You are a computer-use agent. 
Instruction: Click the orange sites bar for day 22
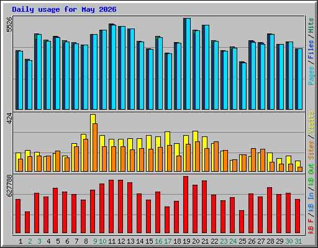point(216,156)
